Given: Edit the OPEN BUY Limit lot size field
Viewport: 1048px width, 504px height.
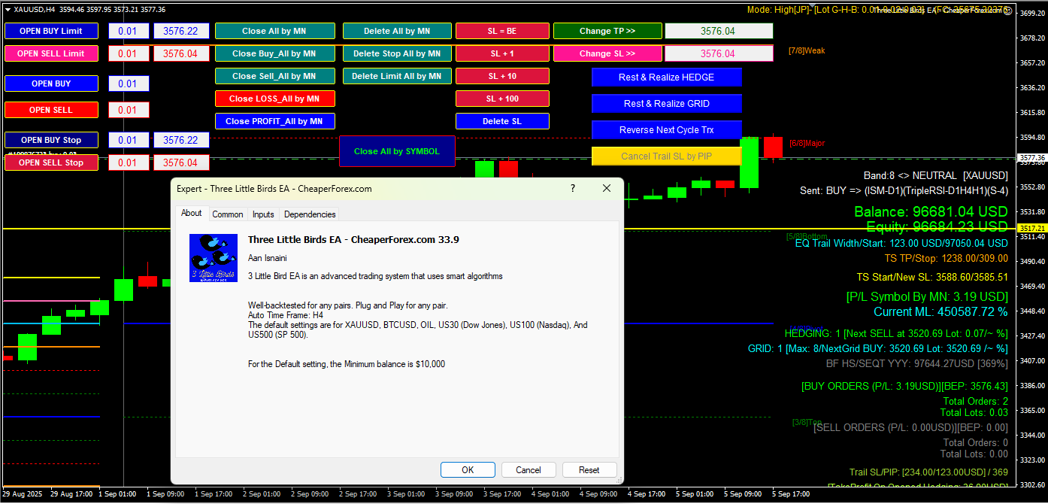Looking at the screenshot, I should (129, 31).
